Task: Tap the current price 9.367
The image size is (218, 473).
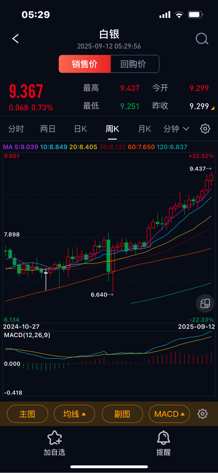Action: [x=26, y=91]
